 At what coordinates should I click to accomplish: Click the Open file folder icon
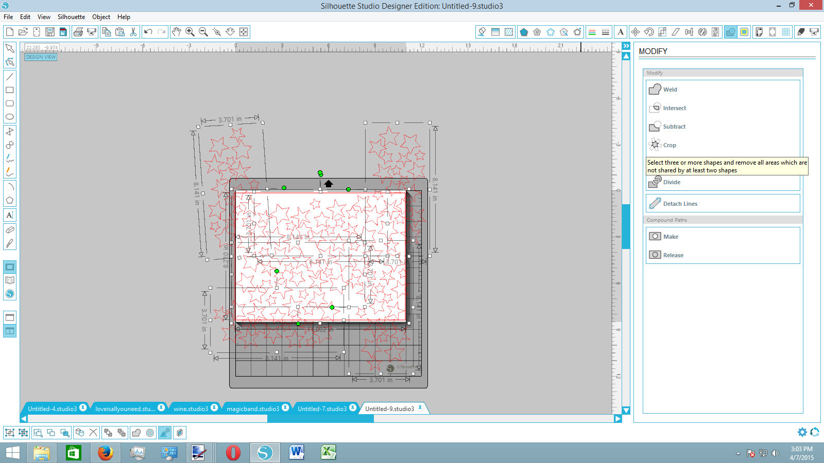(23, 32)
